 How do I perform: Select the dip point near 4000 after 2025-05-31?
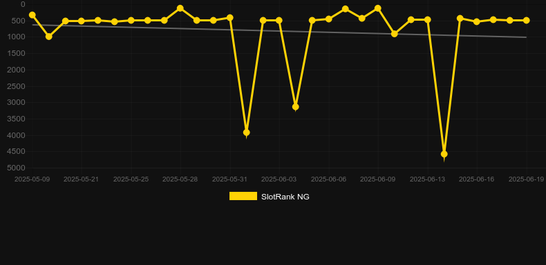point(247,132)
